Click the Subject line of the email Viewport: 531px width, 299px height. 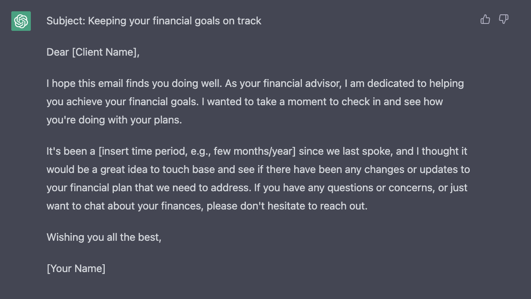coord(154,21)
